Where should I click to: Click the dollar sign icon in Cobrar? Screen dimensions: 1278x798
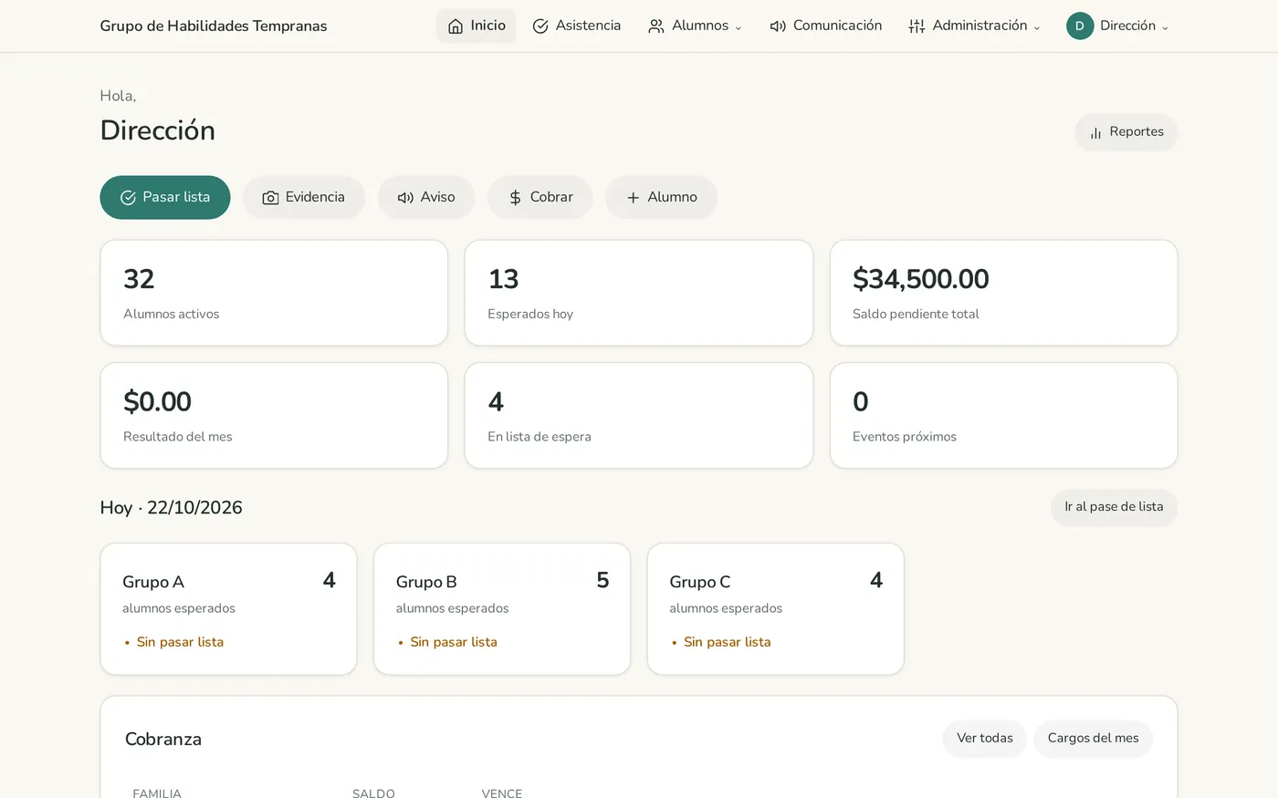(515, 198)
